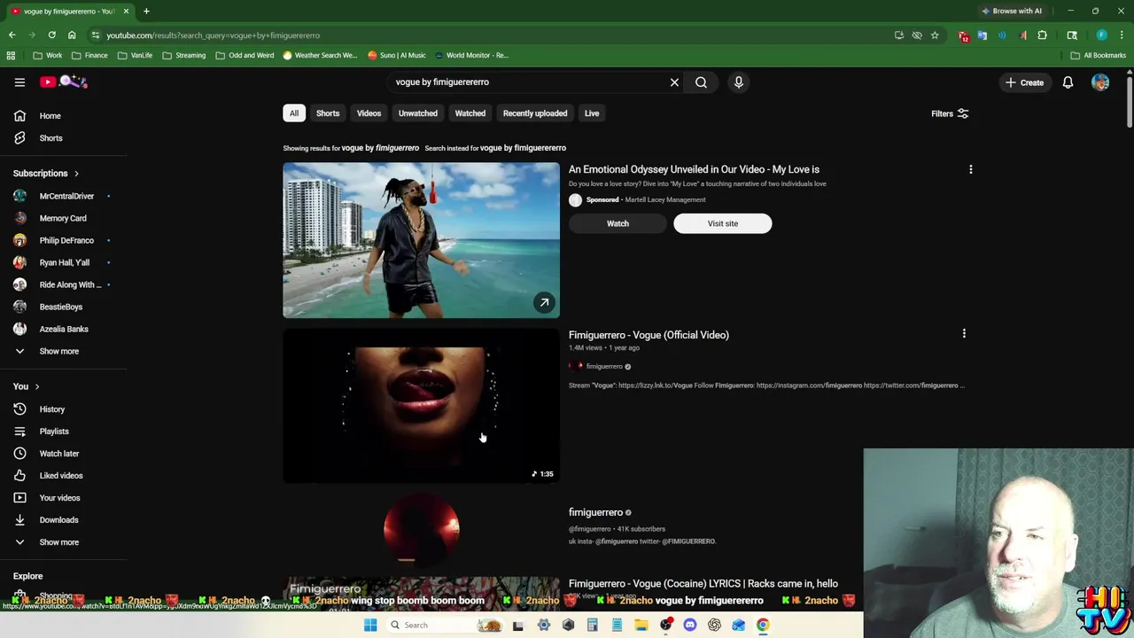The width and height of the screenshot is (1134, 638).
Task: Run search with the magnifier button
Action: [701, 82]
